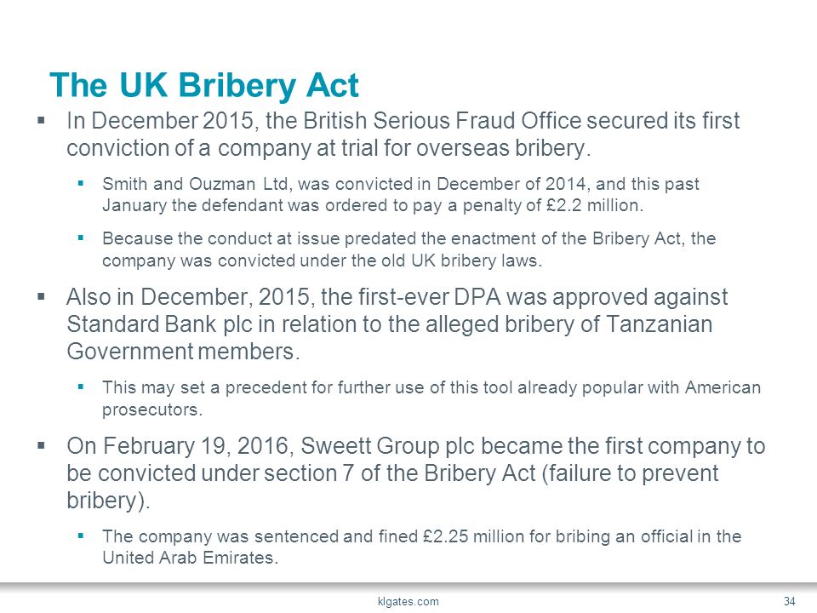Click the words 'Standard Bank plc'
Screen dimensions: 817x613
tap(141, 324)
